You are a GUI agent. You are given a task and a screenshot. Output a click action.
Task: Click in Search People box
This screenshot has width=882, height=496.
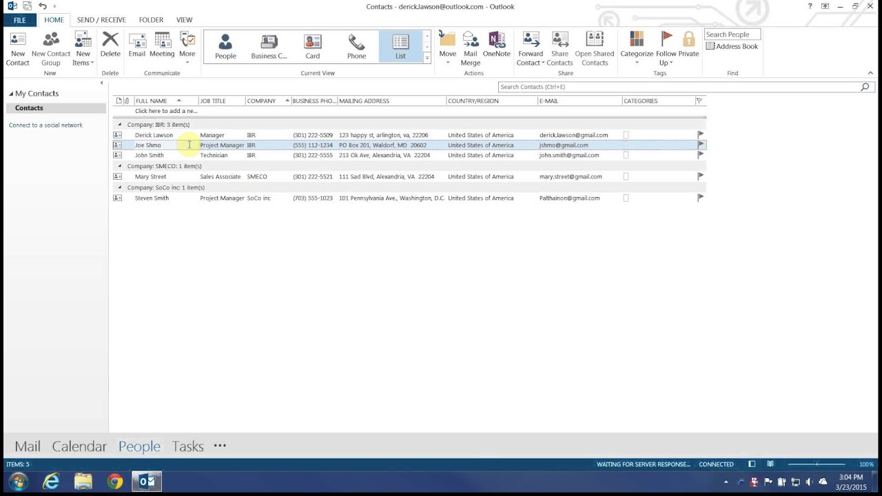coord(732,34)
